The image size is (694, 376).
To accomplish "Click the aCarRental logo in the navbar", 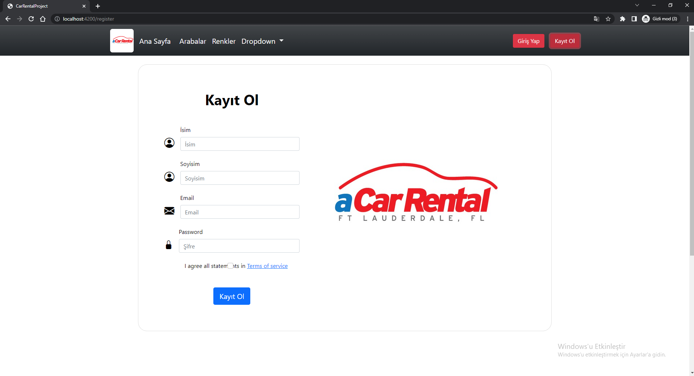I will tap(122, 40).
